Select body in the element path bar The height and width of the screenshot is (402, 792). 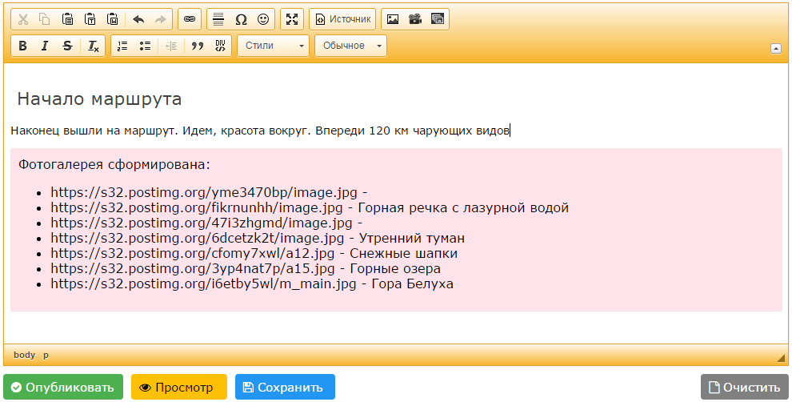click(x=24, y=355)
